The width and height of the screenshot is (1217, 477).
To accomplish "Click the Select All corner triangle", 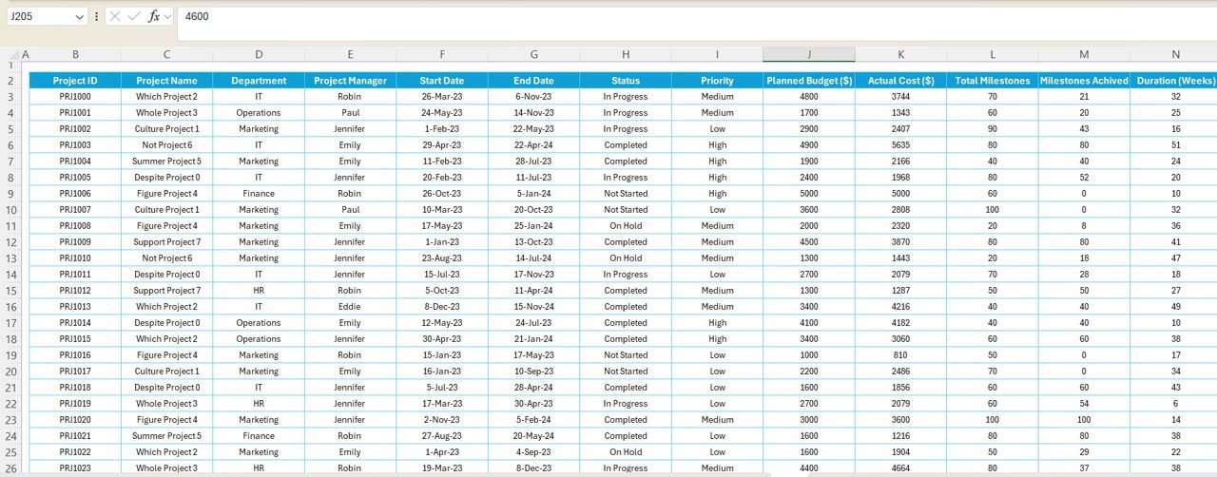I will tap(10, 55).
